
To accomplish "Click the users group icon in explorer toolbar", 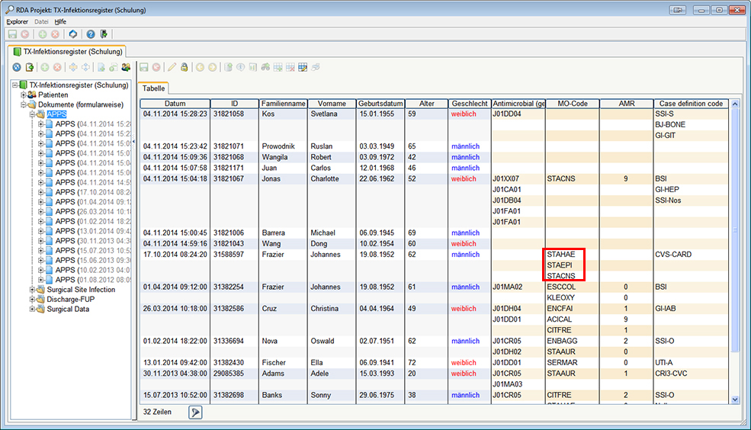I will pos(126,67).
